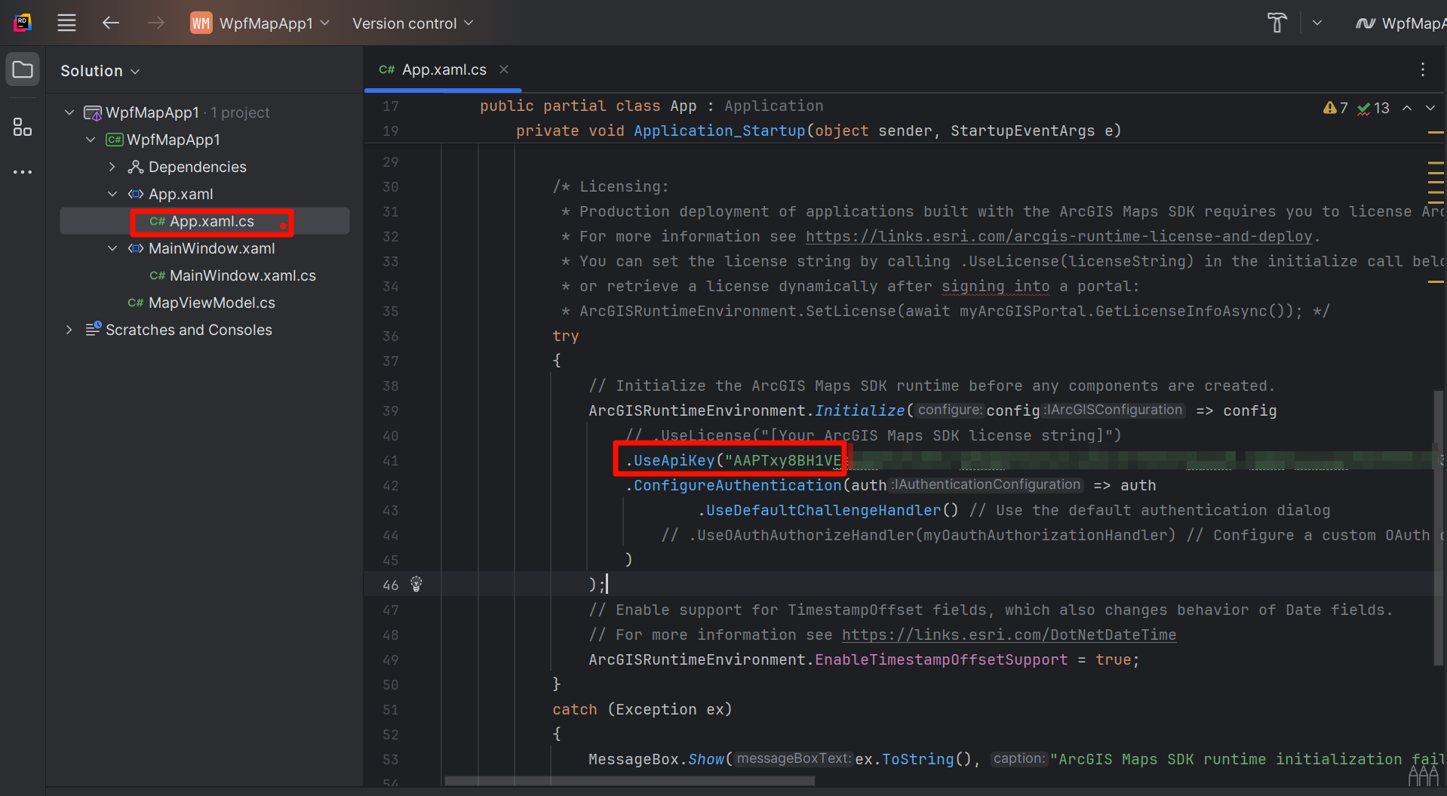This screenshot has width=1447, height=796.
Task: Click the Initialize method call
Action: [x=859, y=410]
